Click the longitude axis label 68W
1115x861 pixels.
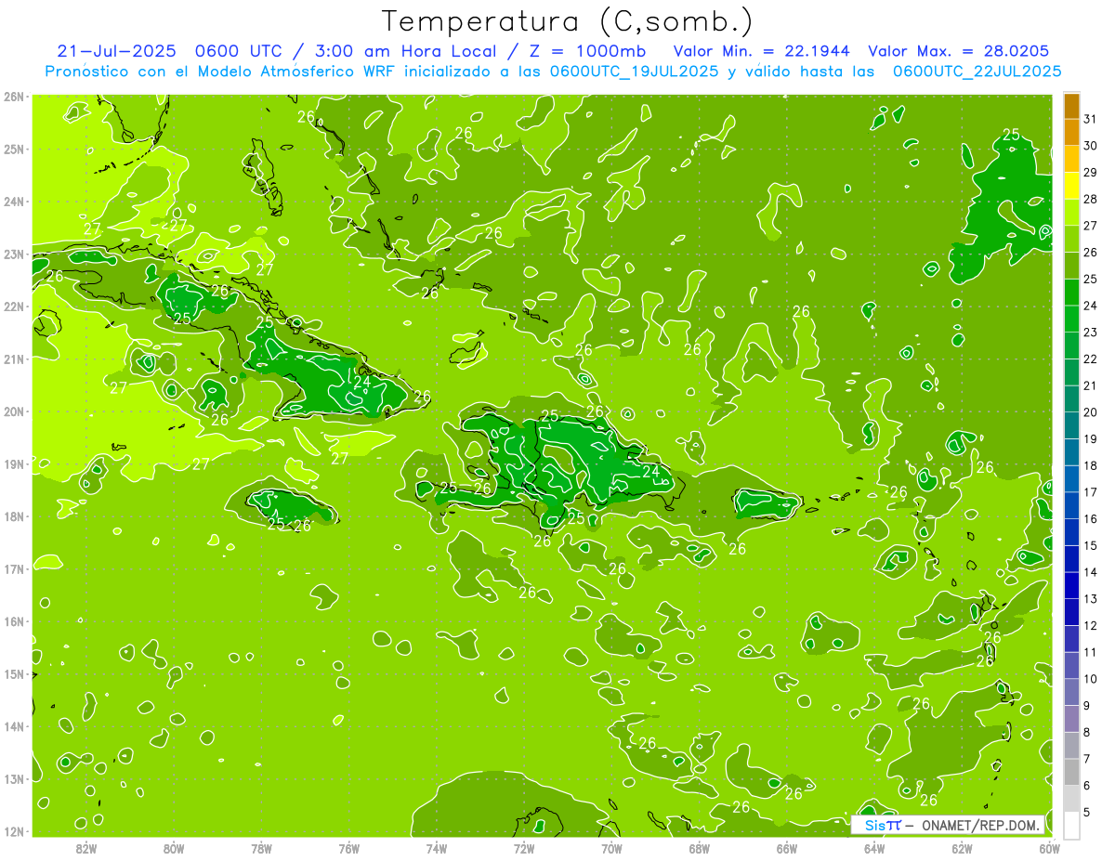coord(700,847)
